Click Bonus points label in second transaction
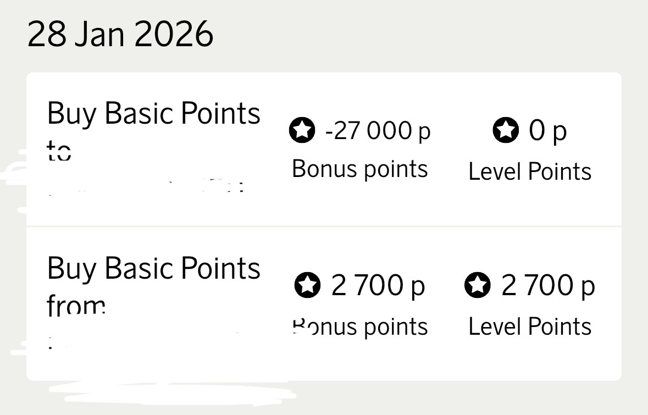648x415 pixels. click(359, 327)
